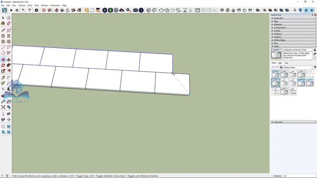Click the stop button in top toolbar

pyautogui.click(x=17, y=10)
